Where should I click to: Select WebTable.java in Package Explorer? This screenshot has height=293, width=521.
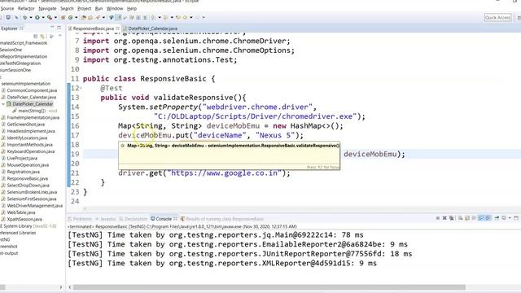pos(21,212)
